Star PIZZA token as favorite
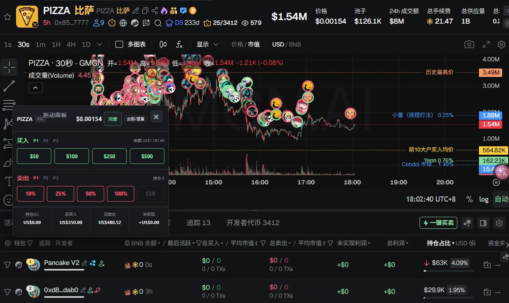 tap(7, 17)
